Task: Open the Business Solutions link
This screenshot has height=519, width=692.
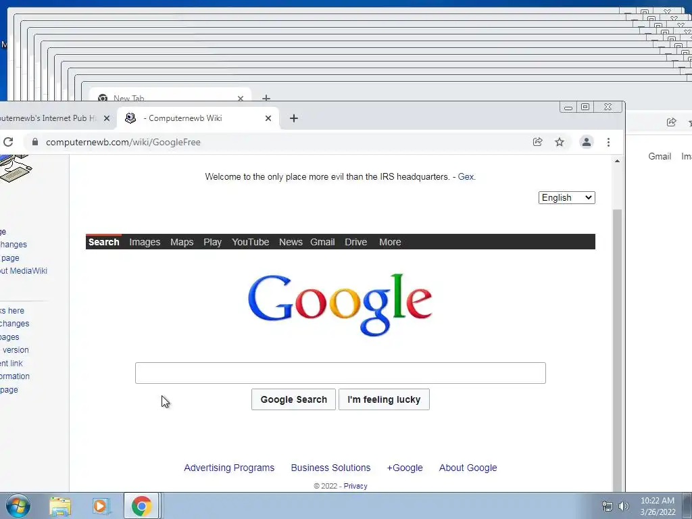Action: (330, 468)
